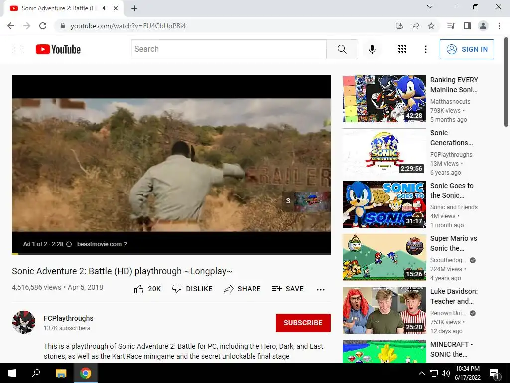The image size is (510, 383).
Task: Sign in to YouTube
Action: pyautogui.click(x=467, y=49)
